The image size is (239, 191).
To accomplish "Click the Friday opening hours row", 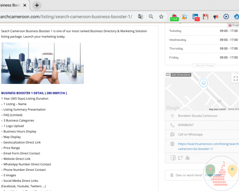I will pyautogui.click(x=203, y=58).
